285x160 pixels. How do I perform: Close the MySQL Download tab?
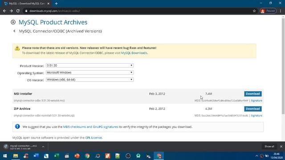49,4
